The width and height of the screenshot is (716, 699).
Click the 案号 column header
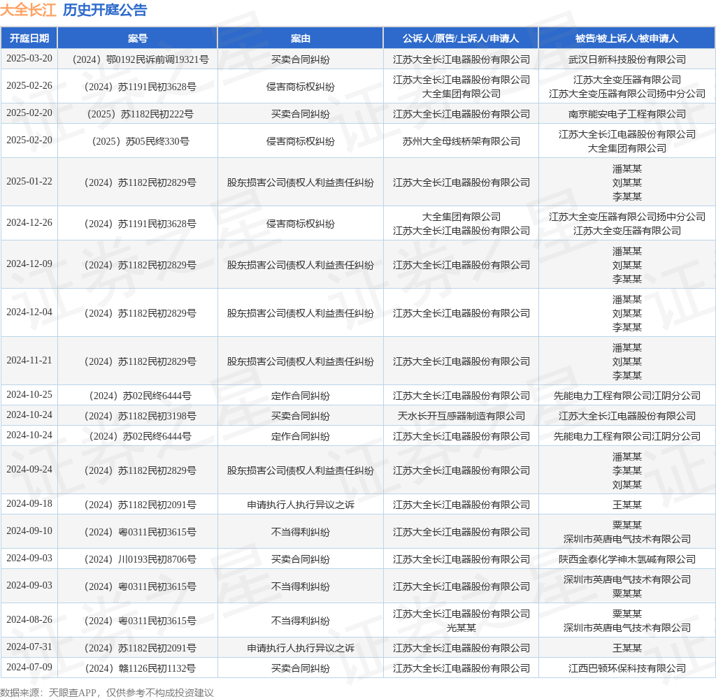[138, 38]
